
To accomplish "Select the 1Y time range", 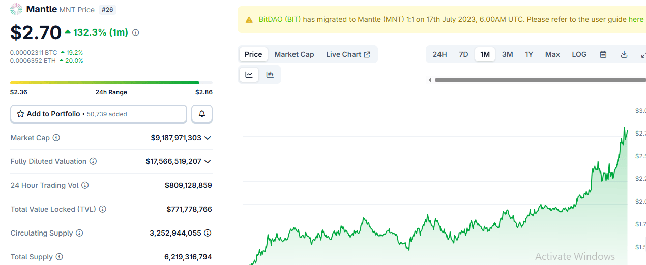I will [529, 54].
